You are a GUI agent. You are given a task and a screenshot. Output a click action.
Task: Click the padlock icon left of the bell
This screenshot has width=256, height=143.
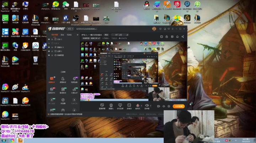167,37
